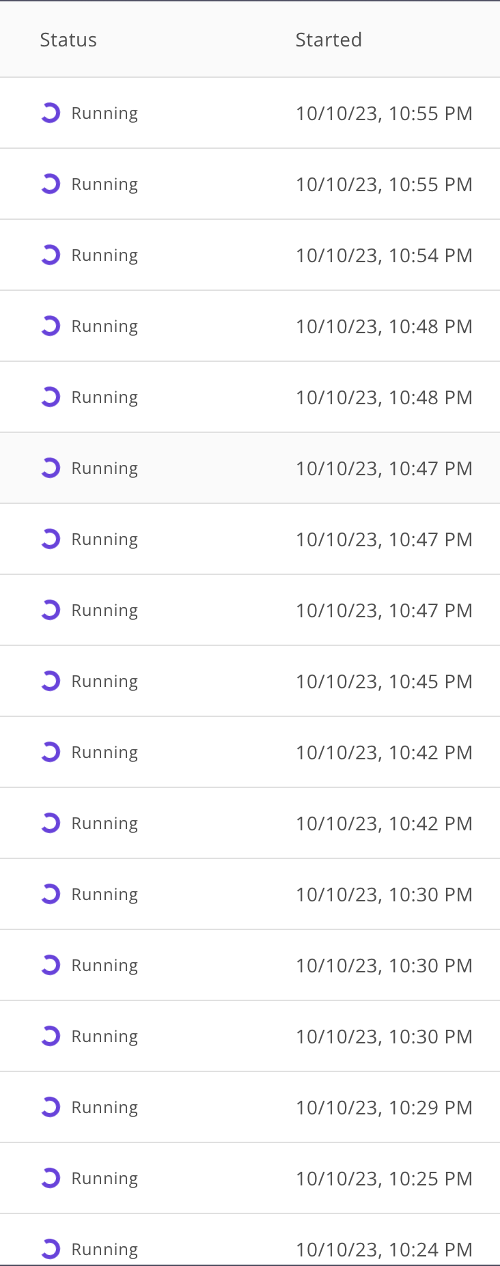Screen dimensions: 500x1266
Task: Click the spinner icon in the topmost 10:55 PM row
Action: point(51,113)
